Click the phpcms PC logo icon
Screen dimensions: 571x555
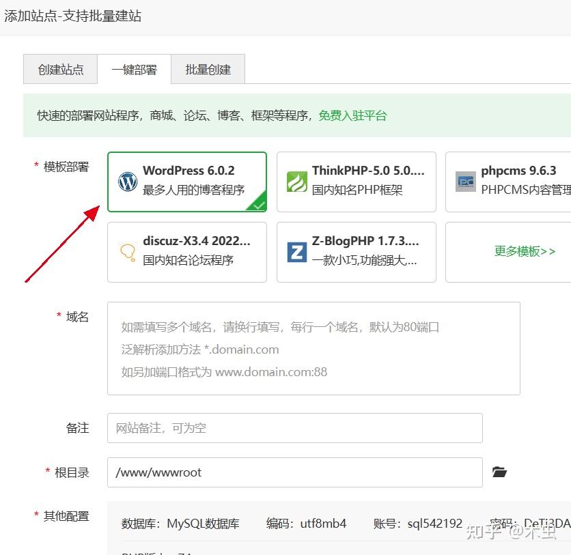pyautogui.click(x=466, y=182)
